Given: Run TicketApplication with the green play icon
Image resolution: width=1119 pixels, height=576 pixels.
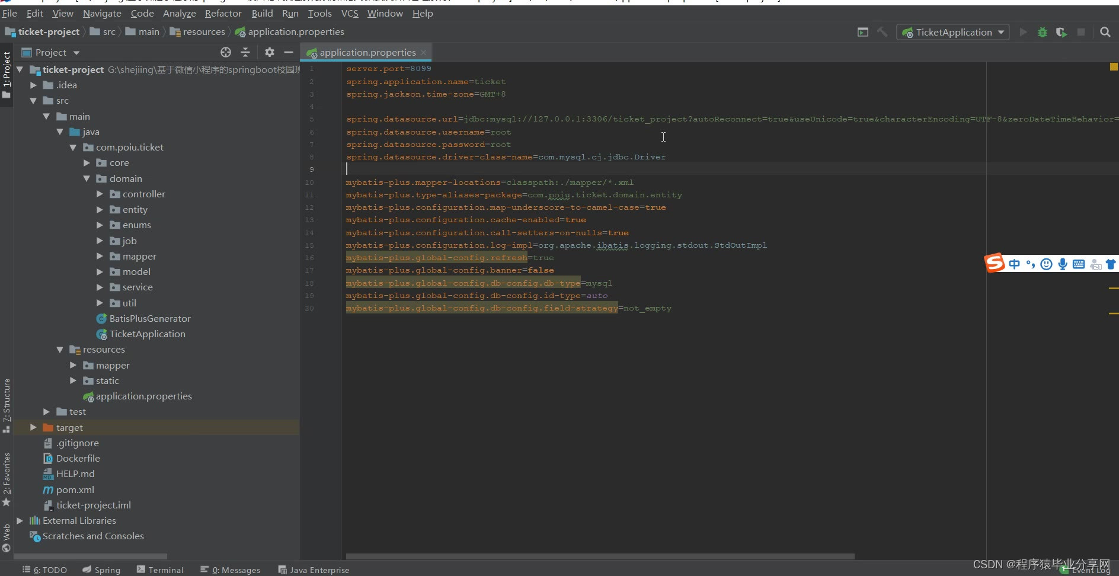Looking at the screenshot, I should 1023,32.
